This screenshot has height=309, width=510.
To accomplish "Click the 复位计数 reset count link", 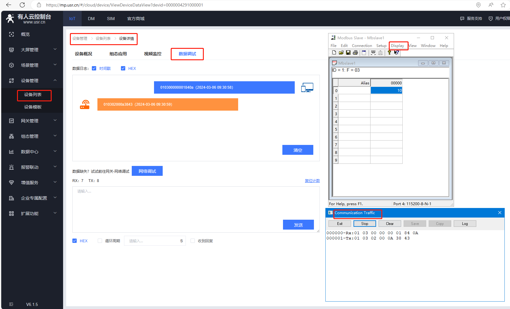I will coord(312,181).
